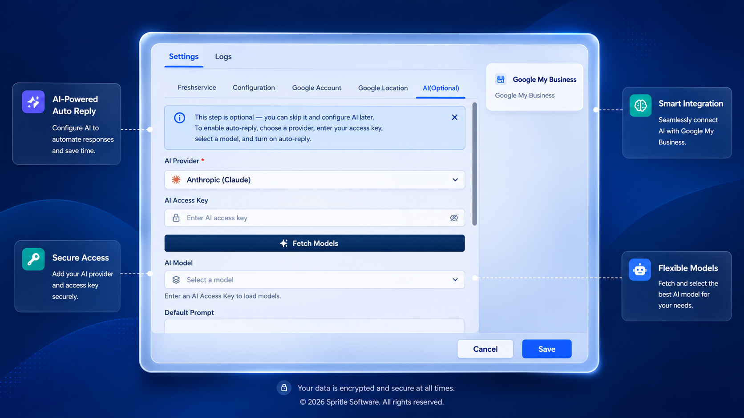Toggle access key visibility eye icon
744x418 pixels.
[454, 218]
